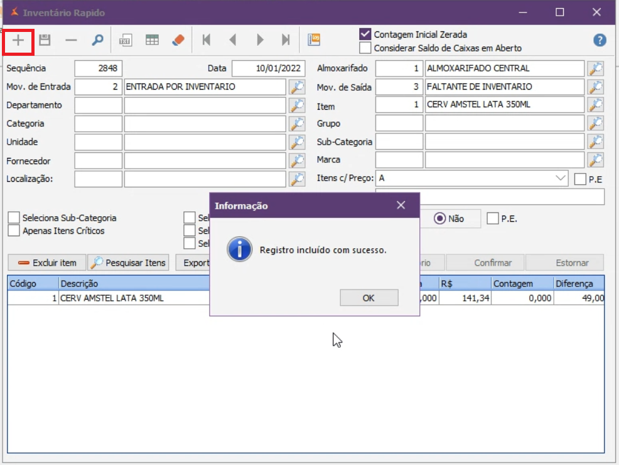The image size is (619, 465).
Task: Click the Data field 10/01/2022
Action: point(269,68)
